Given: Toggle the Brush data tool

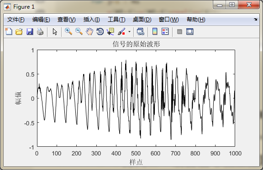Looking at the screenshot, I should [x=121, y=31].
